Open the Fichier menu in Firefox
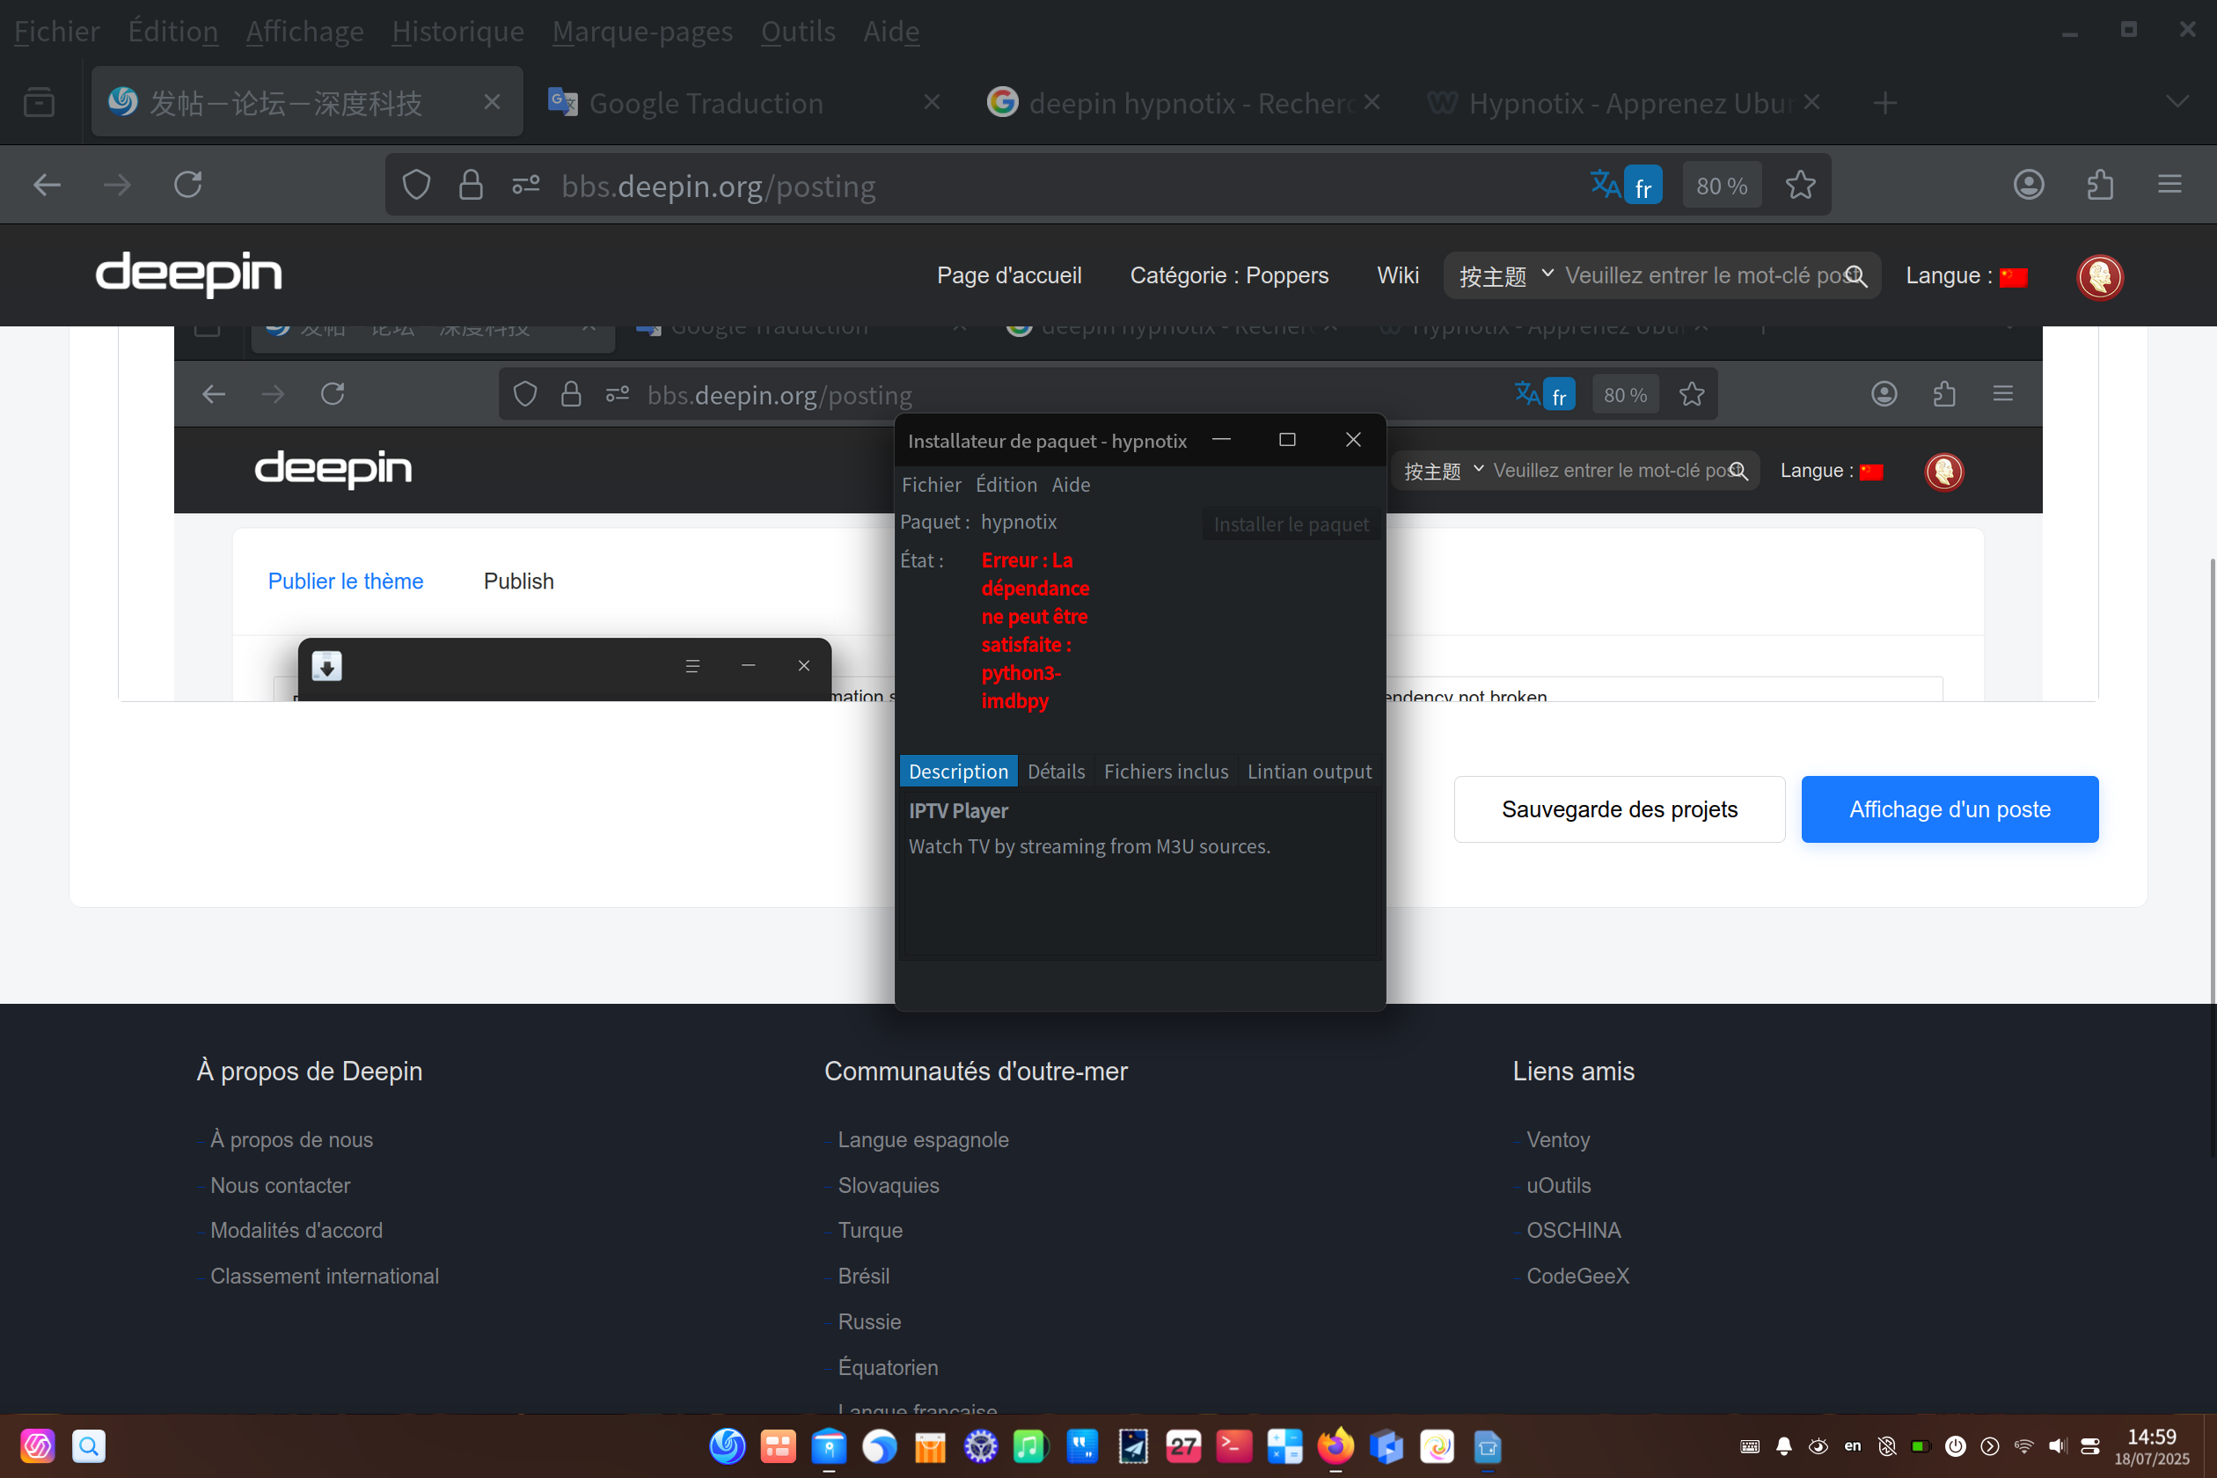The image size is (2217, 1478). [56, 31]
